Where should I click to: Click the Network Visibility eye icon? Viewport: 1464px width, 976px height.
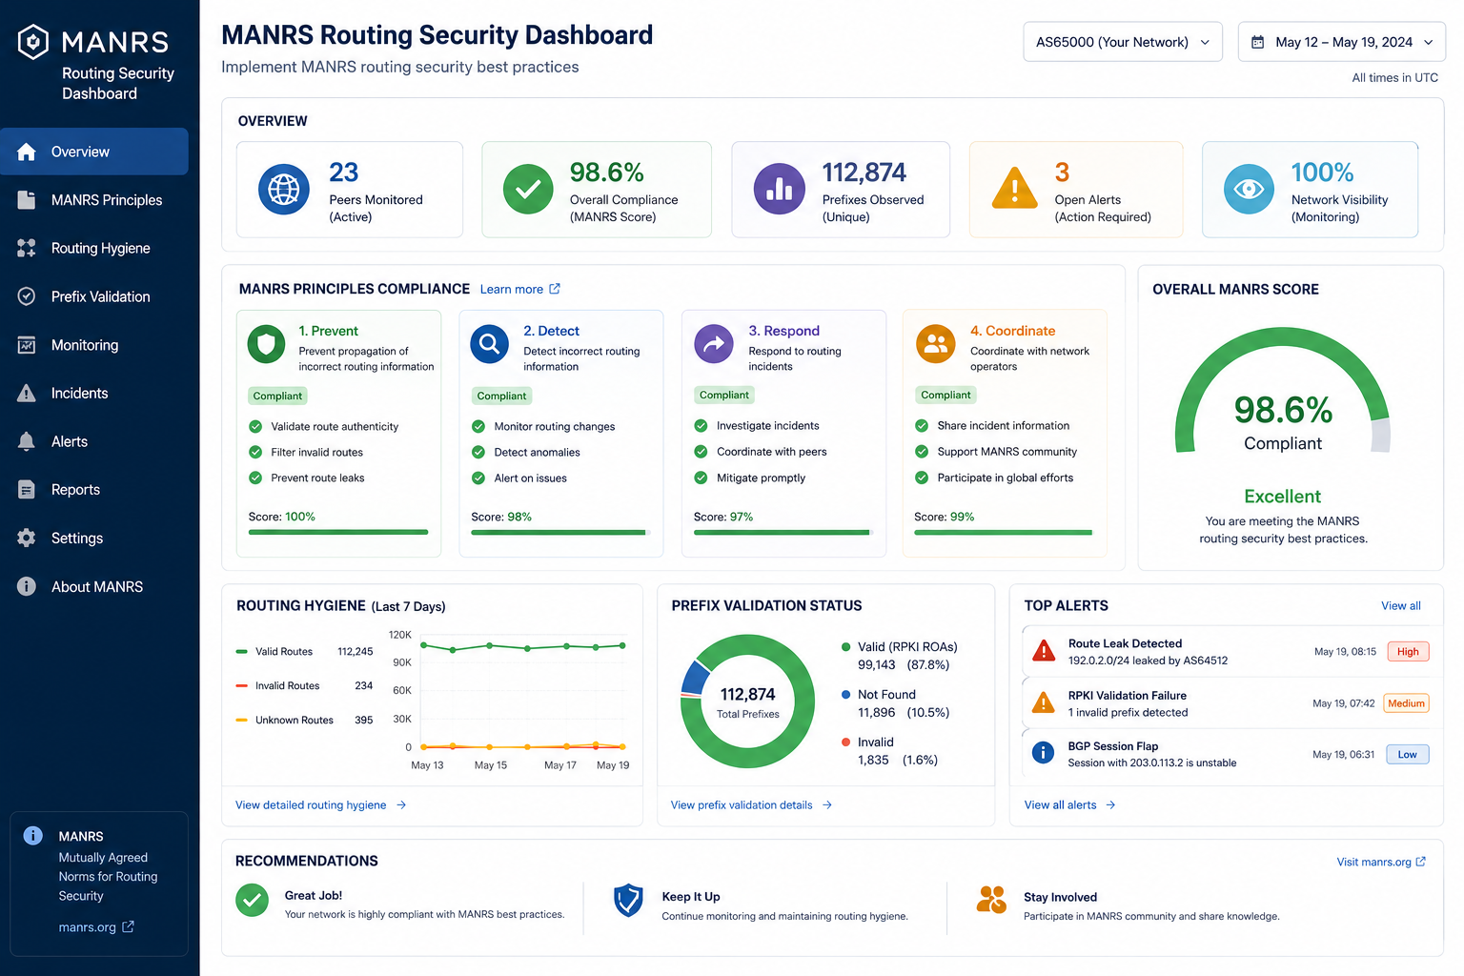[x=1249, y=189]
